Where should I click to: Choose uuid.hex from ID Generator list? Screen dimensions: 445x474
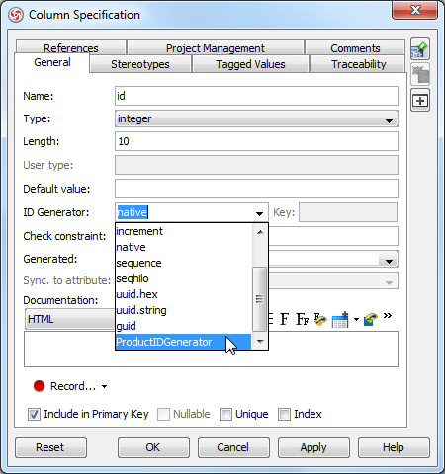183,294
